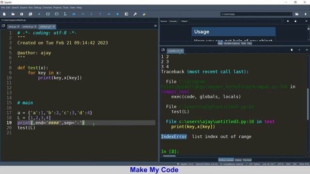The width and height of the screenshot is (310, 174).
Task: Open the Source menu
Action: coord(24,8)
